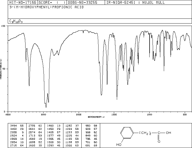Click the 2955 wavenumber in the peak table

tap(14, 132)
